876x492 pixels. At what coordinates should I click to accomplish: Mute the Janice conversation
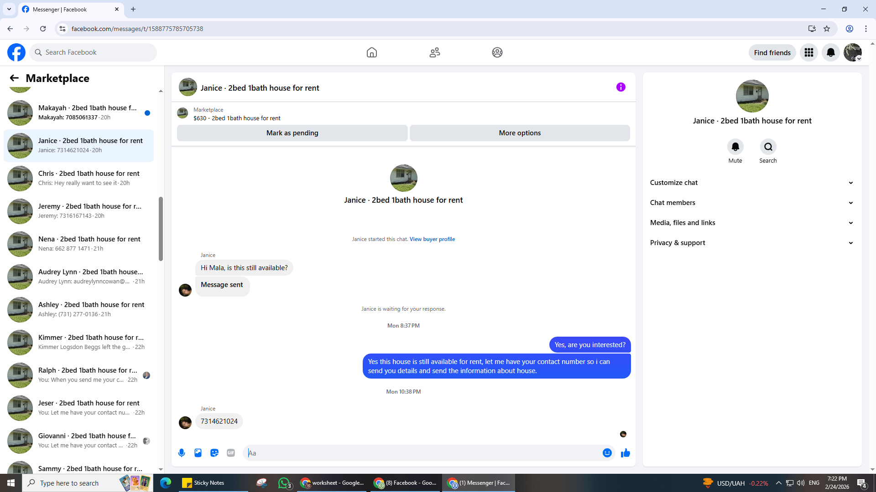[735, 147]
